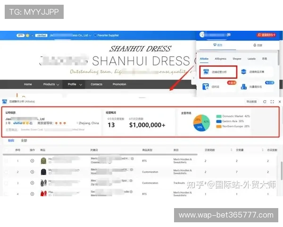The width and height of the screenshot is (283, 227).
Task: Select the 全部 tab above the table
Action: 24,140
